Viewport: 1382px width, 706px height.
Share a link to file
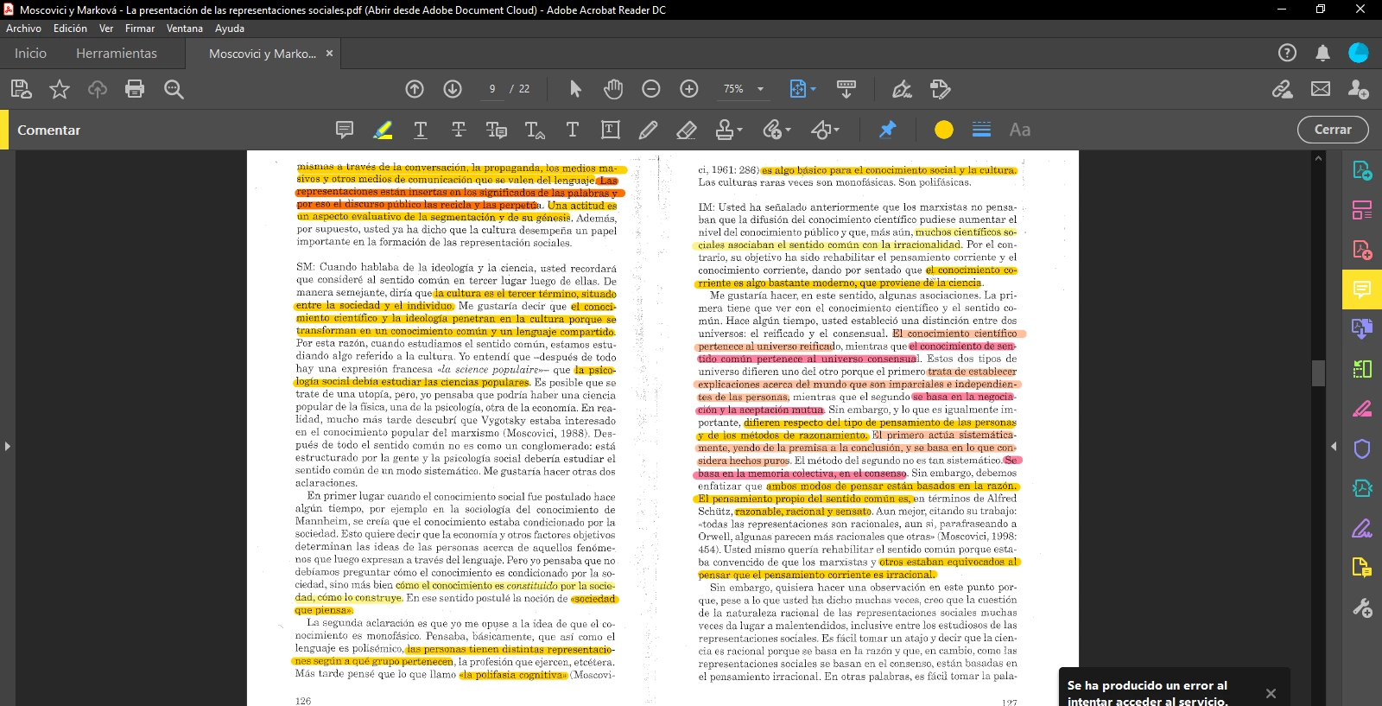click(1282, 88)
